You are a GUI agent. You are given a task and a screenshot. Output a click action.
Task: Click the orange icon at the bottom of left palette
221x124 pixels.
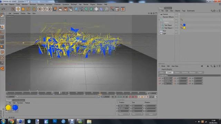(x=2, y=69)
